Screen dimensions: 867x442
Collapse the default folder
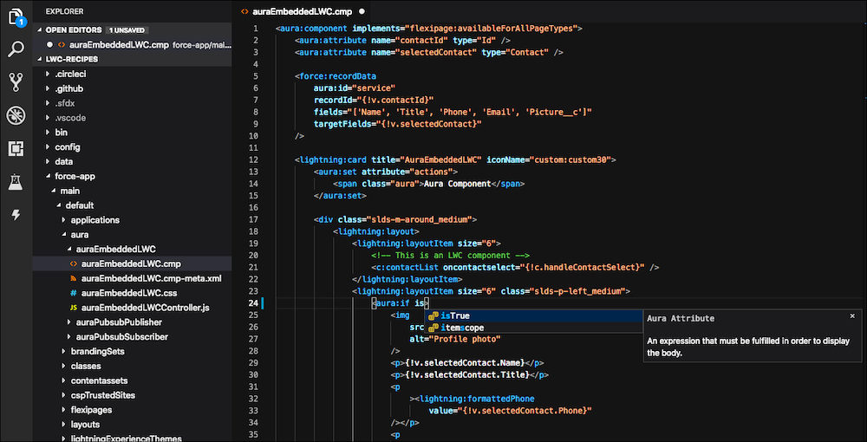tap(59, 205)
